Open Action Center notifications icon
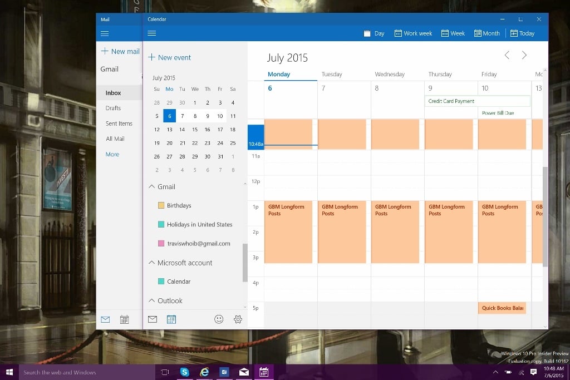Viewport: 570px width, 380px height. coord(533,372)
